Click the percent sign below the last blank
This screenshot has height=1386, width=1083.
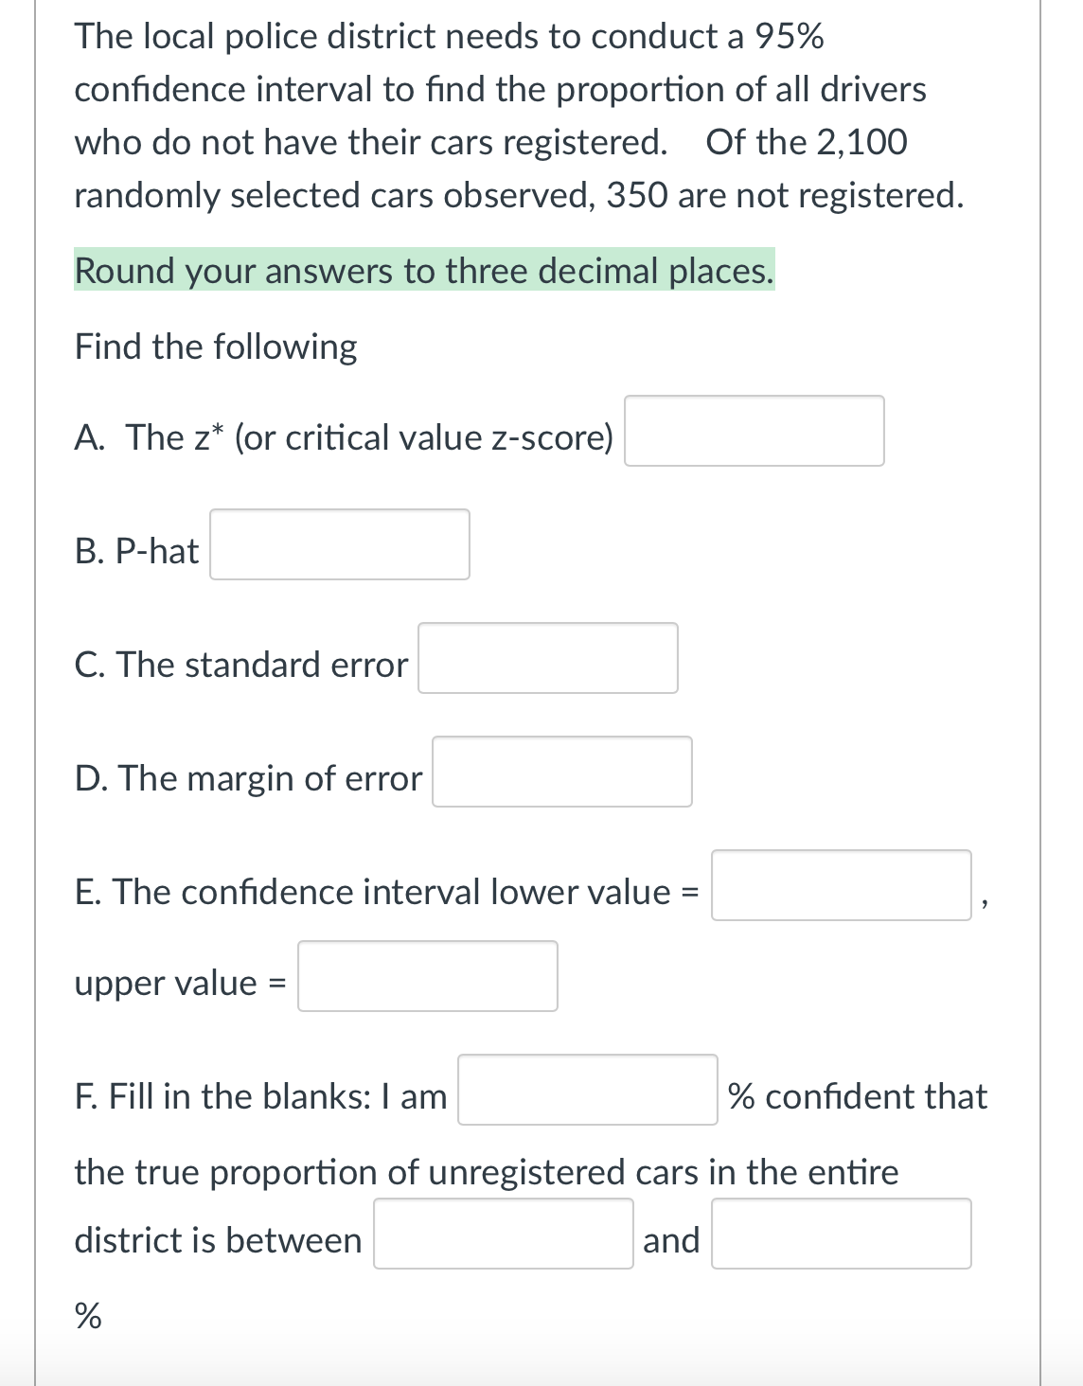pos(86,1316)
